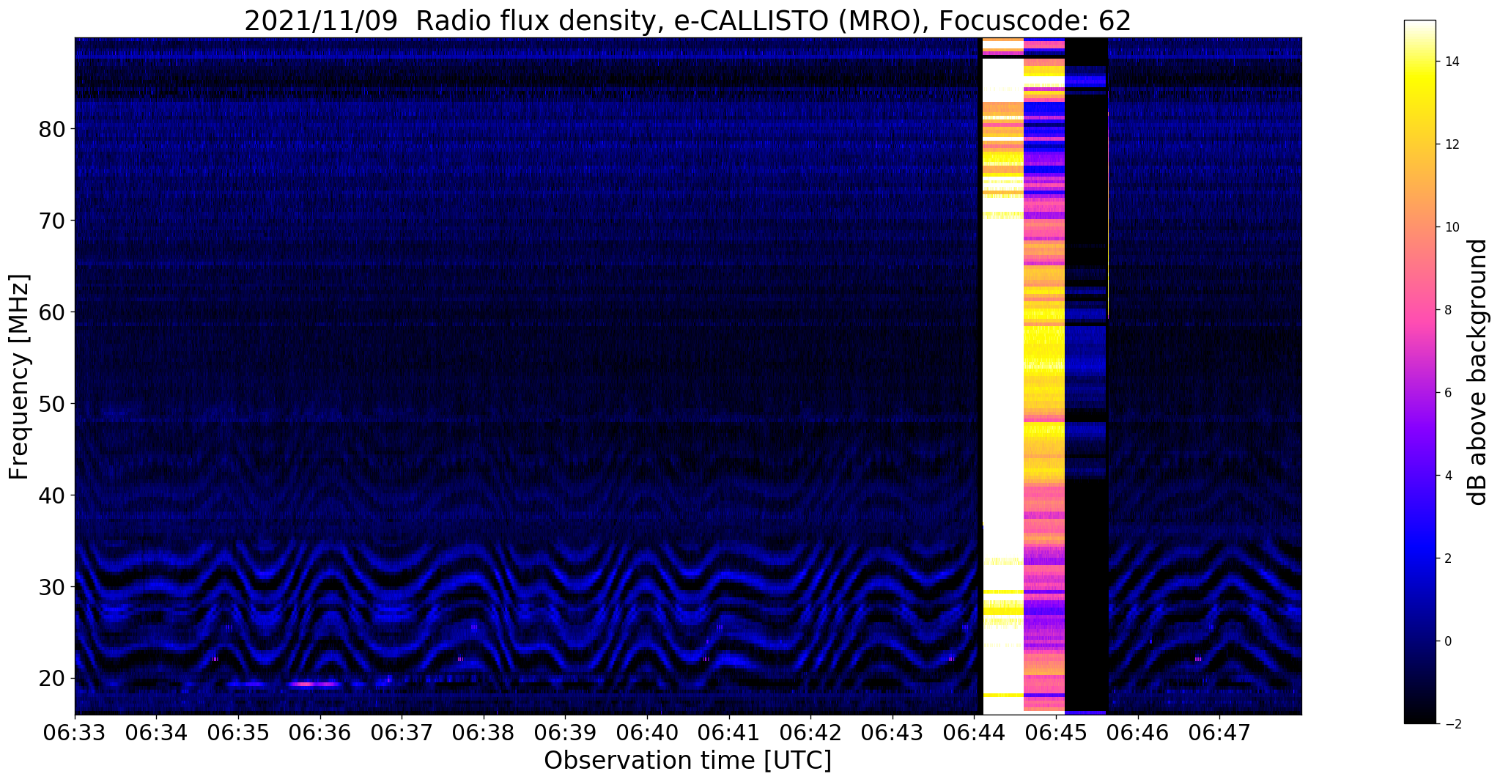Click the black dropout column after 06:45
Image resolution: width=1500 pixels, height=782 pixels.
(1086, 376)
